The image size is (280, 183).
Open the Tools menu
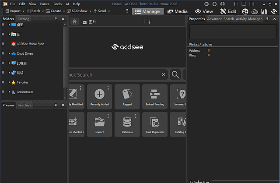click(57, 4)
